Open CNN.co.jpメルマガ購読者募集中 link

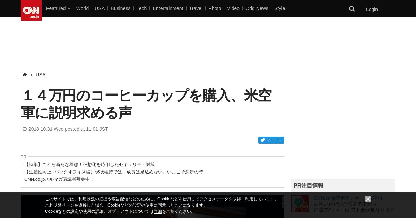click(x=59, y=179)
